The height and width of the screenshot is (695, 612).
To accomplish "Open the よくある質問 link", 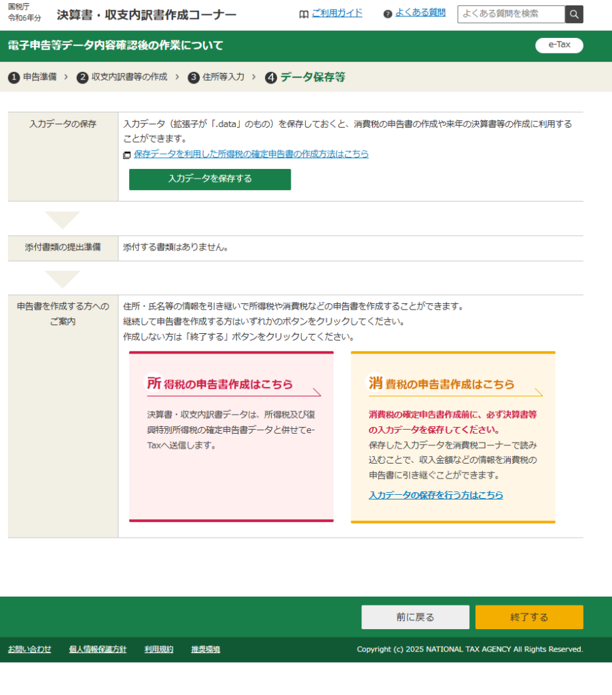I will tap(420, 13).
